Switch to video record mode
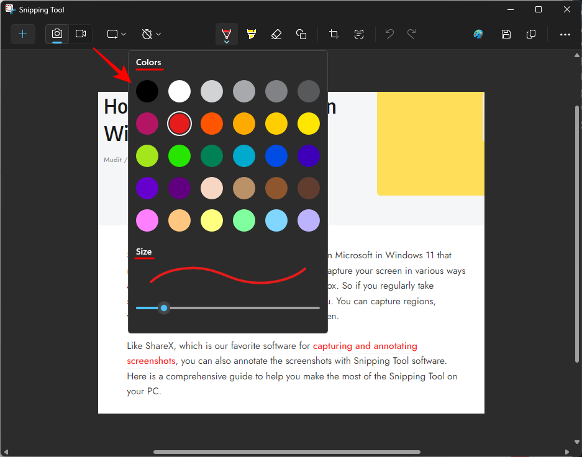This screenshot has height=457, width=582. coord(81,34)
